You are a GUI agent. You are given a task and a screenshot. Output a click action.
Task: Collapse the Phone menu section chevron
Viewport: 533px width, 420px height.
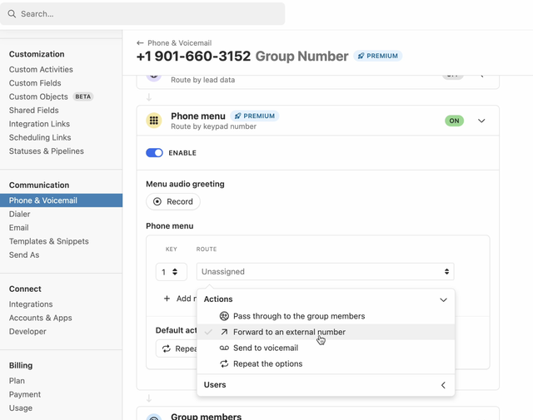(481, 121)
